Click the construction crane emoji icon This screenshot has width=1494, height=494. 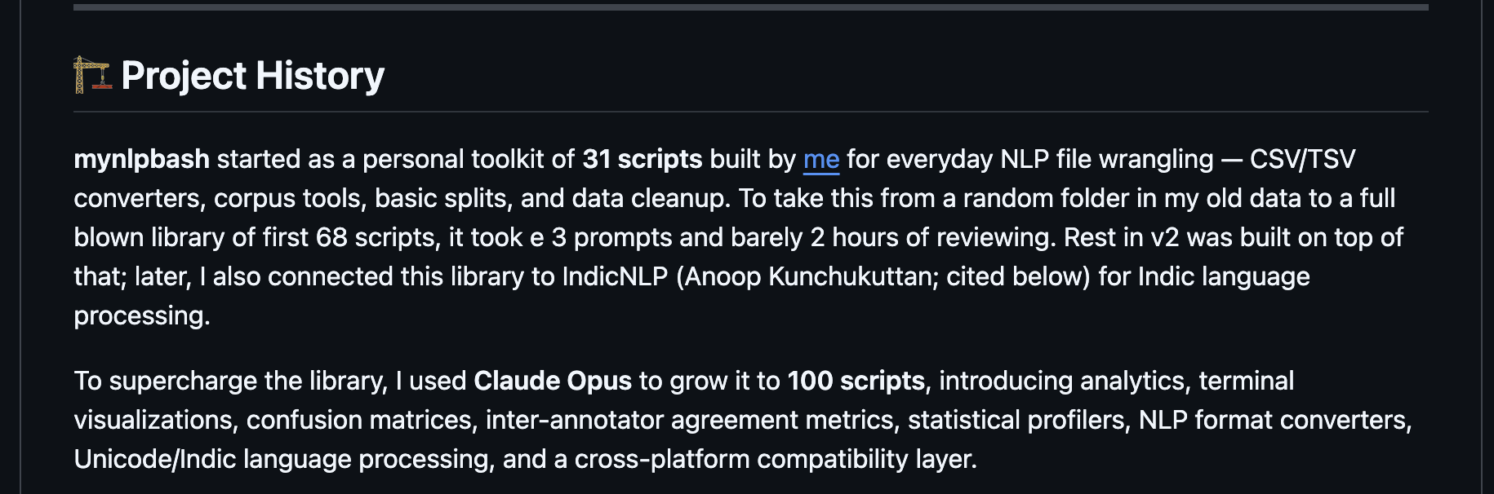pyautogui.click(x=91, y=75)
